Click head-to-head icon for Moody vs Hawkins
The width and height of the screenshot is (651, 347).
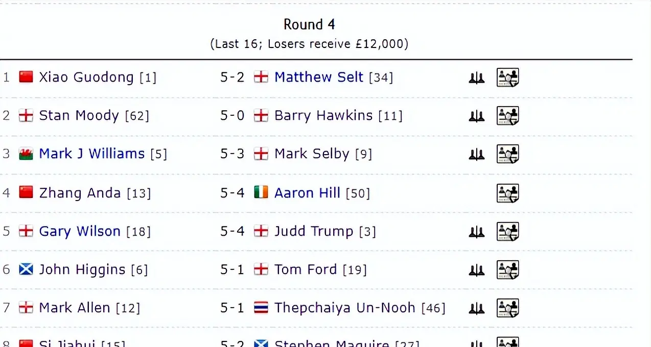(476, 116)
